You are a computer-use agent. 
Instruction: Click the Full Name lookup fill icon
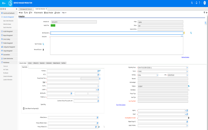(x=98, y=71)
